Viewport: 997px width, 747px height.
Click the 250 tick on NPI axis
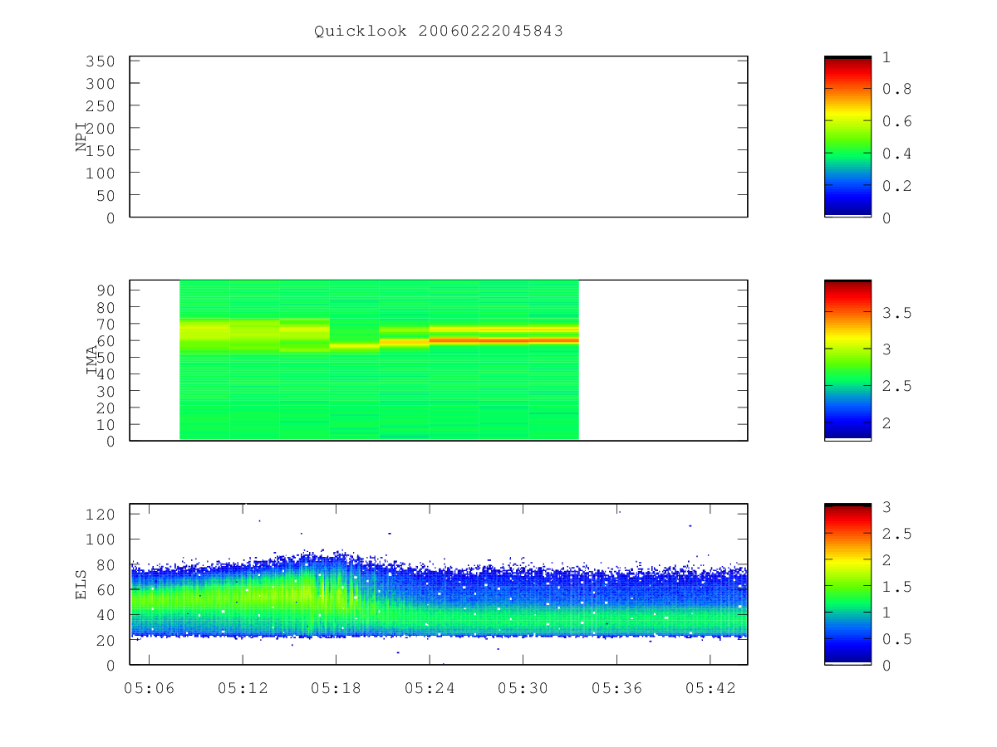point(99,106)
